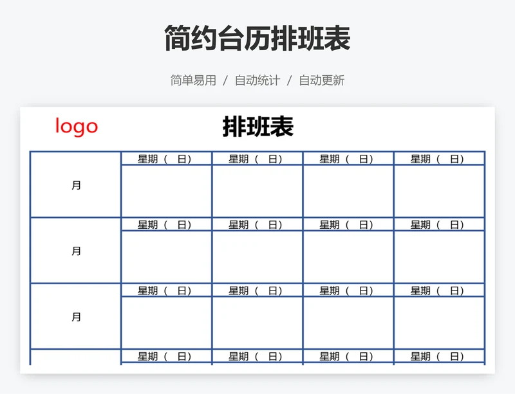Click third row's second 星期( 日) header

click(257, 291)
